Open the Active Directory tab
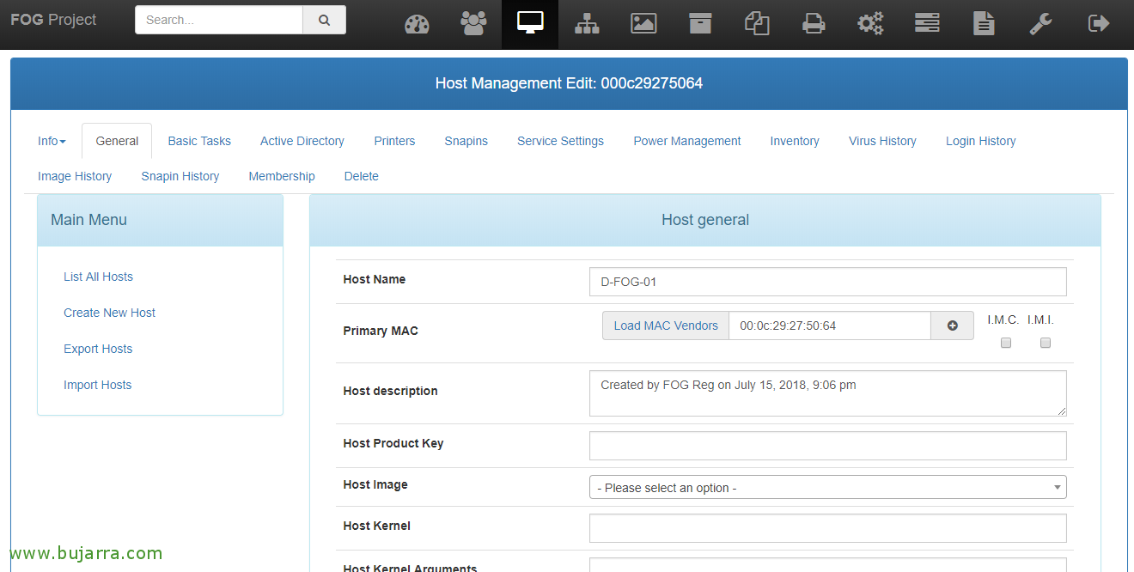Image resolution: width=1134 pixels, height=572 pixels. click(x=302, y=141)
